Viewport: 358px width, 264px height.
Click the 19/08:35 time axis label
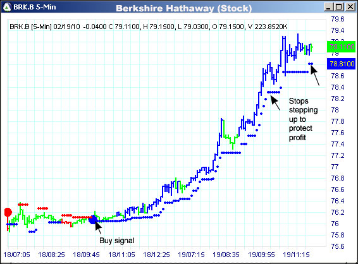pos(226,255)
